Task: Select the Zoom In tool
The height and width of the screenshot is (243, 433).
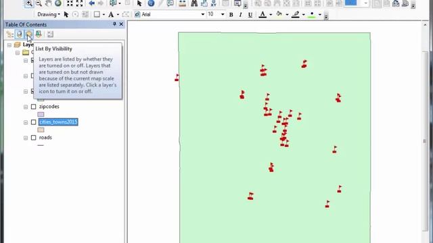Action: click(x=28, y=3)
